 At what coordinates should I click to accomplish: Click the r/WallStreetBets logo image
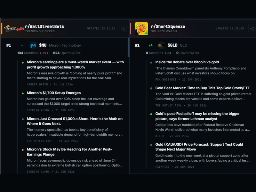(14, 28)
